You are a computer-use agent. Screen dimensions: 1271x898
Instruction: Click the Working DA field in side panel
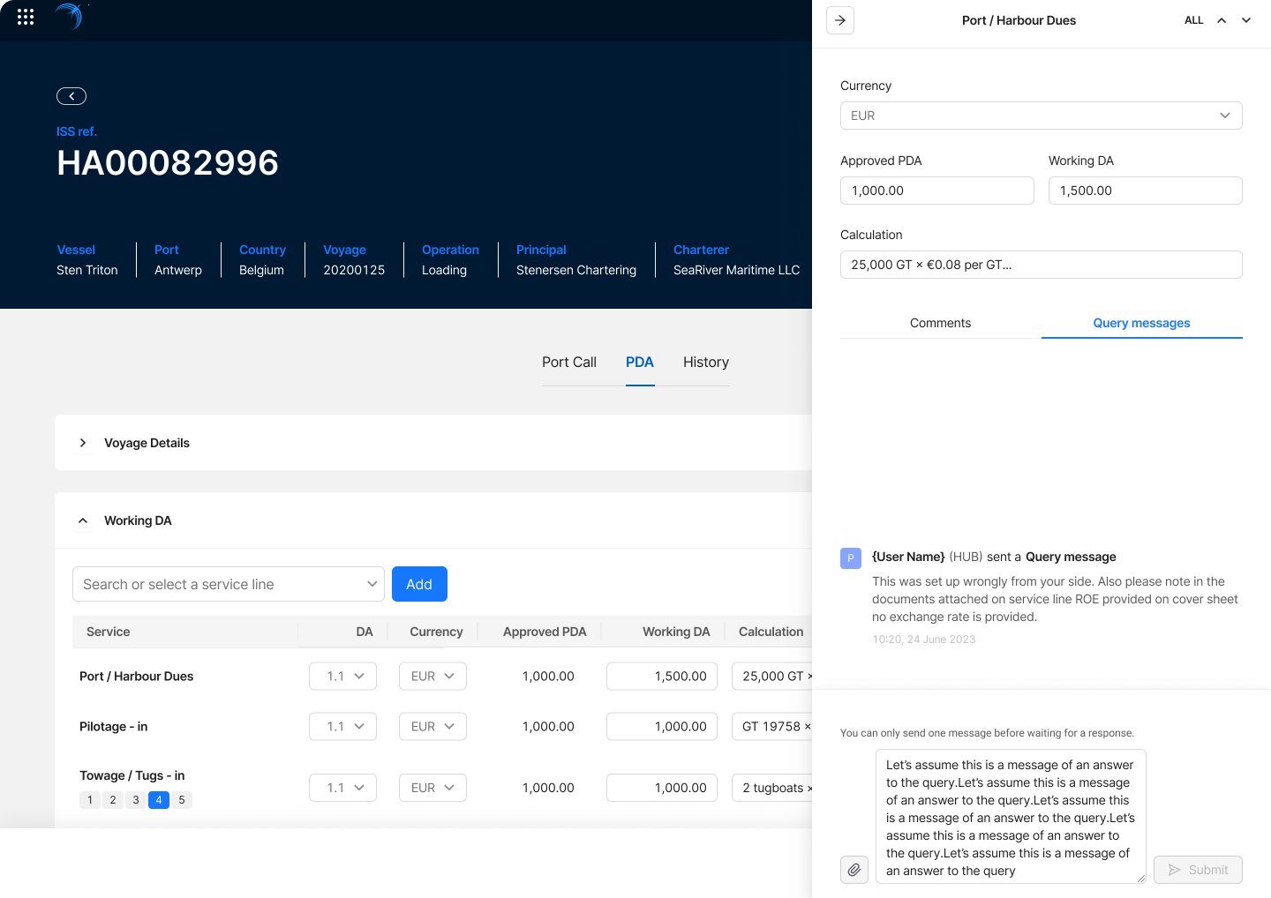tap(1146, 191)
